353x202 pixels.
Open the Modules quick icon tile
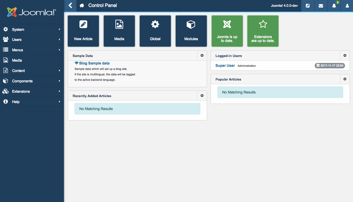[191, 31]
